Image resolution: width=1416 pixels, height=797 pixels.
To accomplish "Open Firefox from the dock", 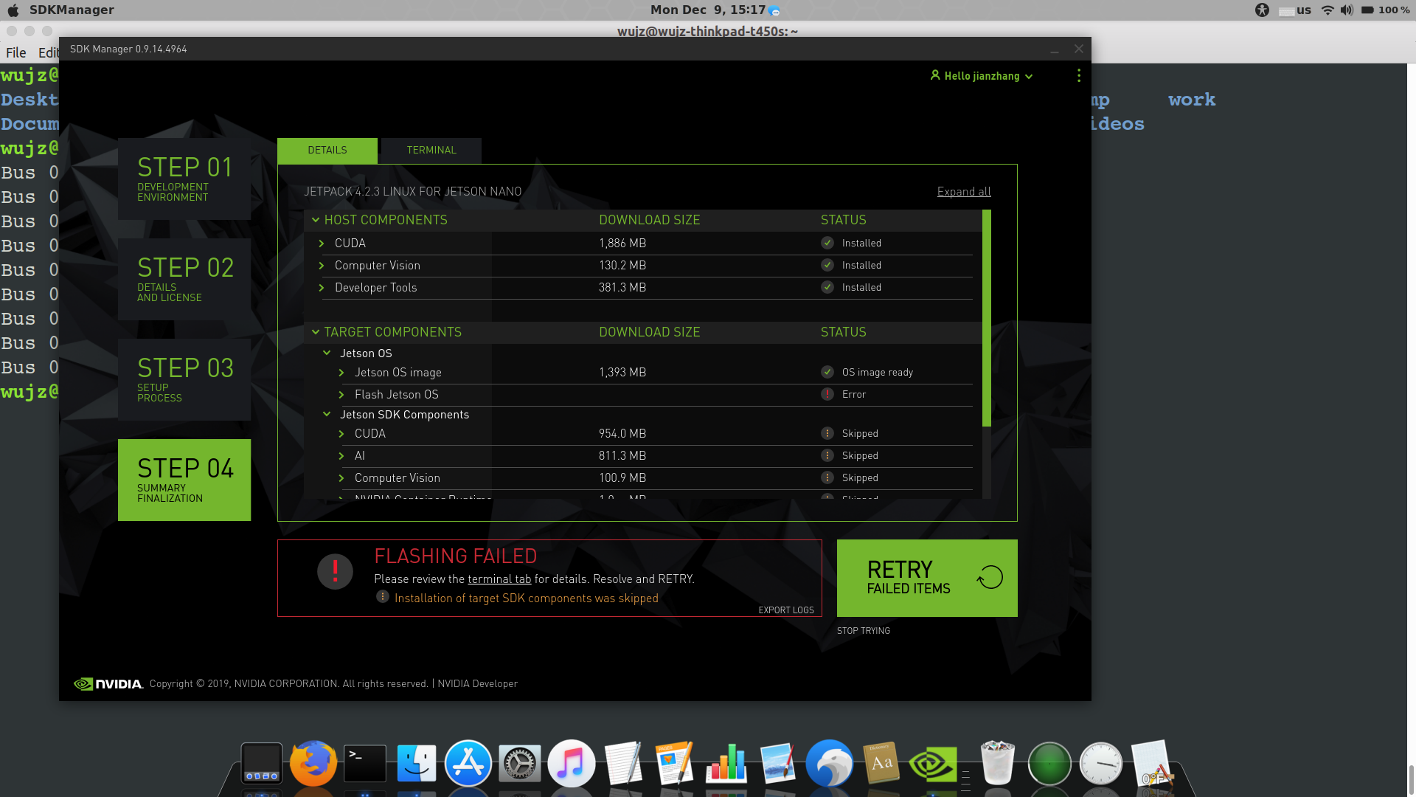I will [x=313, y=763].
